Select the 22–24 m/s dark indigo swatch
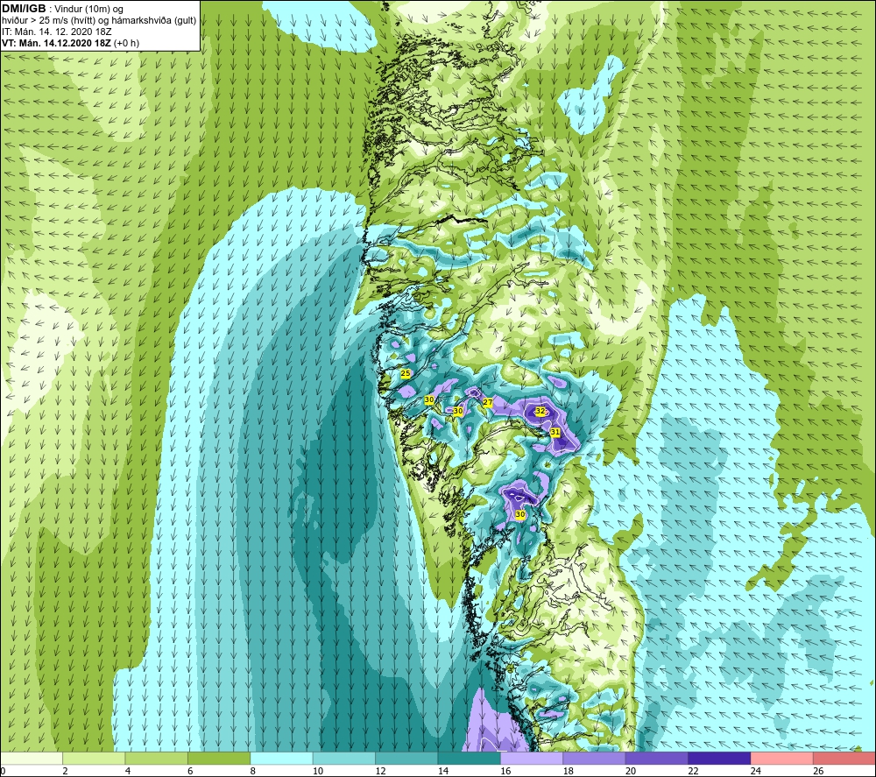This screenshot has width=876, height=777. (719, 758)
